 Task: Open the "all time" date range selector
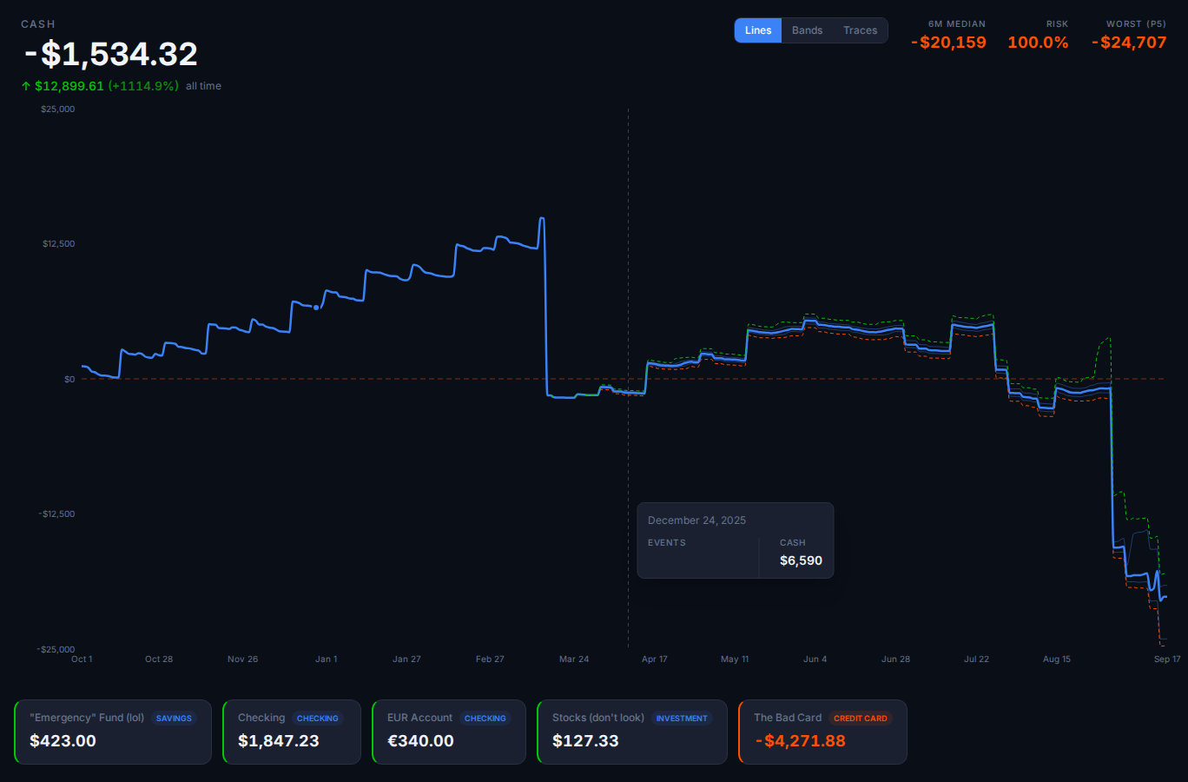pos(203,85)
